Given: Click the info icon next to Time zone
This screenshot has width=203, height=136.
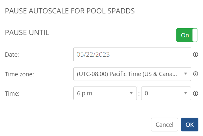Looking at the screenshot, I should [195, 74].
